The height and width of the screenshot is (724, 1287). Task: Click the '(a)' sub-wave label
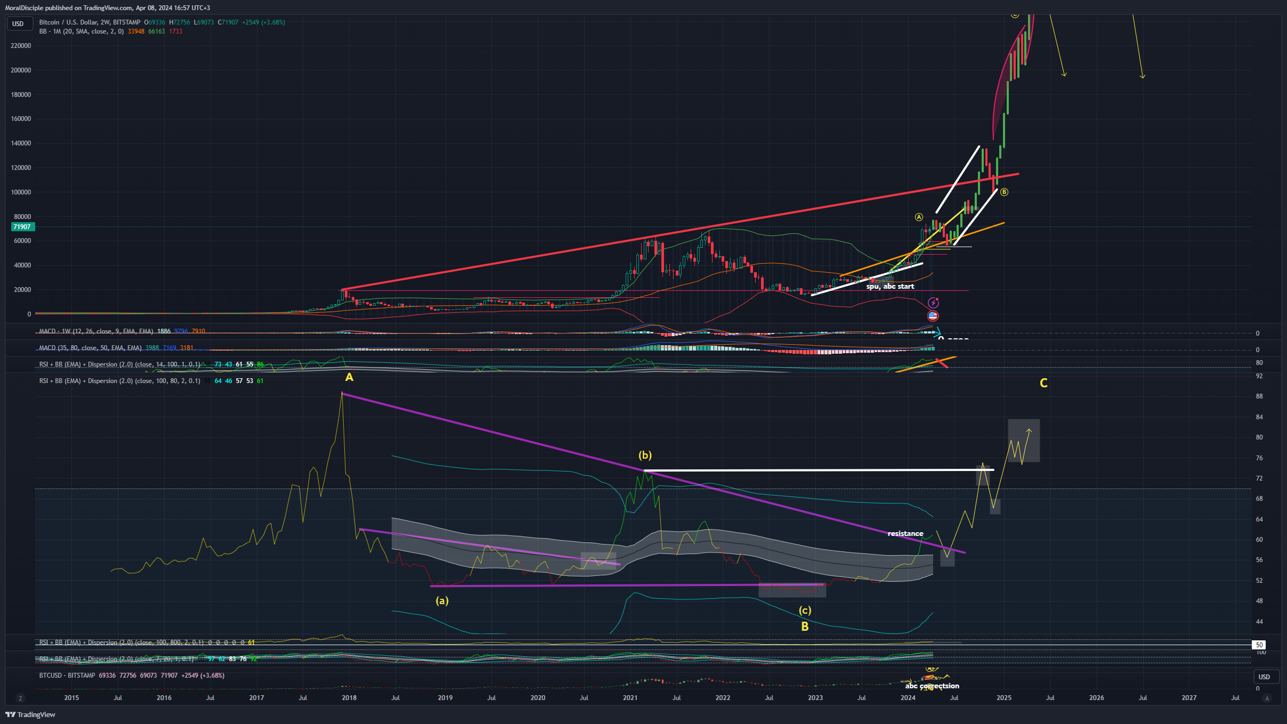[x=442, y=600]
